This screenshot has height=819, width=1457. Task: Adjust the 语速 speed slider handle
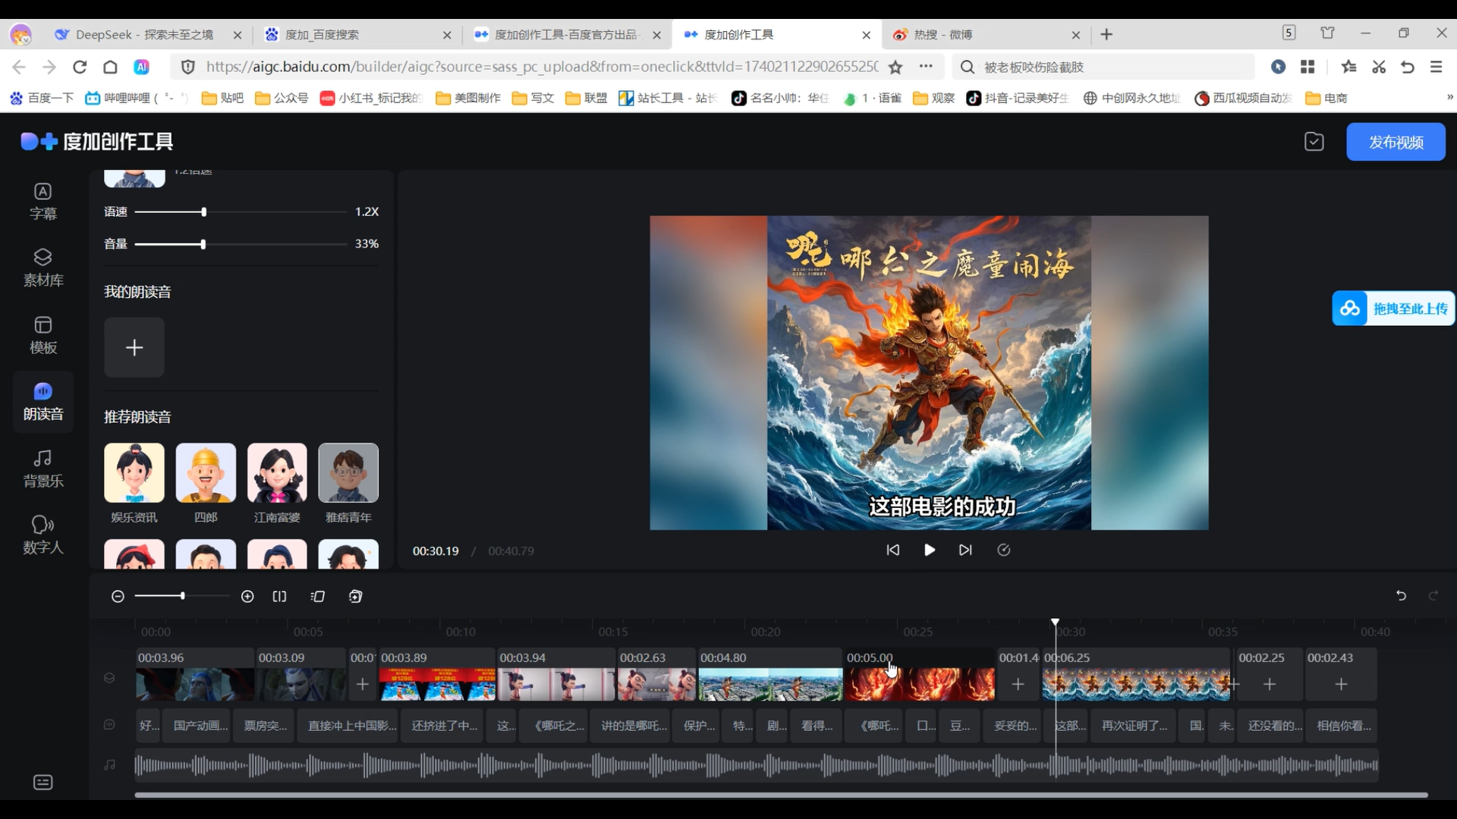(x=203, y=212)
